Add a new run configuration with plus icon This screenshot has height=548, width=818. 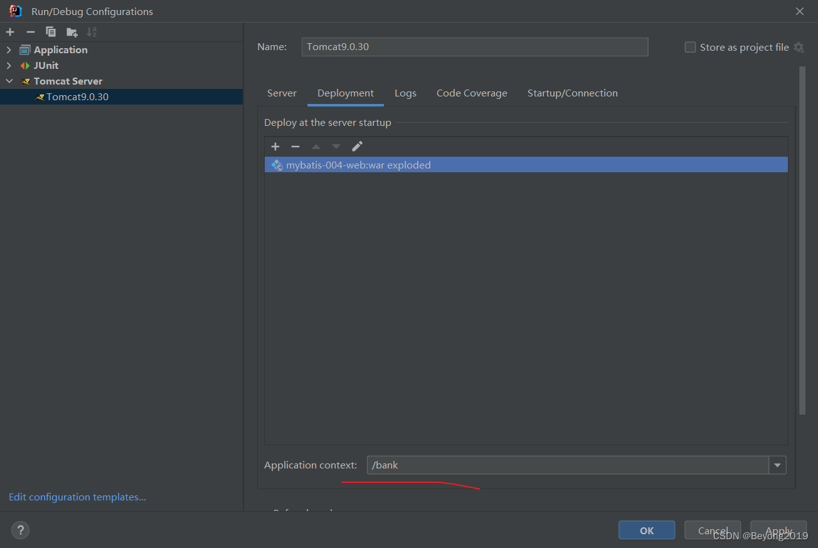point(10,32)
